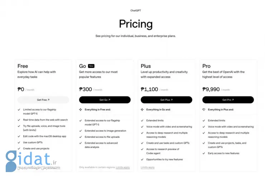Click the Get Free button

coord(43,100)
